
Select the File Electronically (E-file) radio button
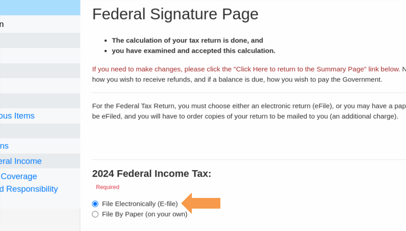click(x=95, y=204)
